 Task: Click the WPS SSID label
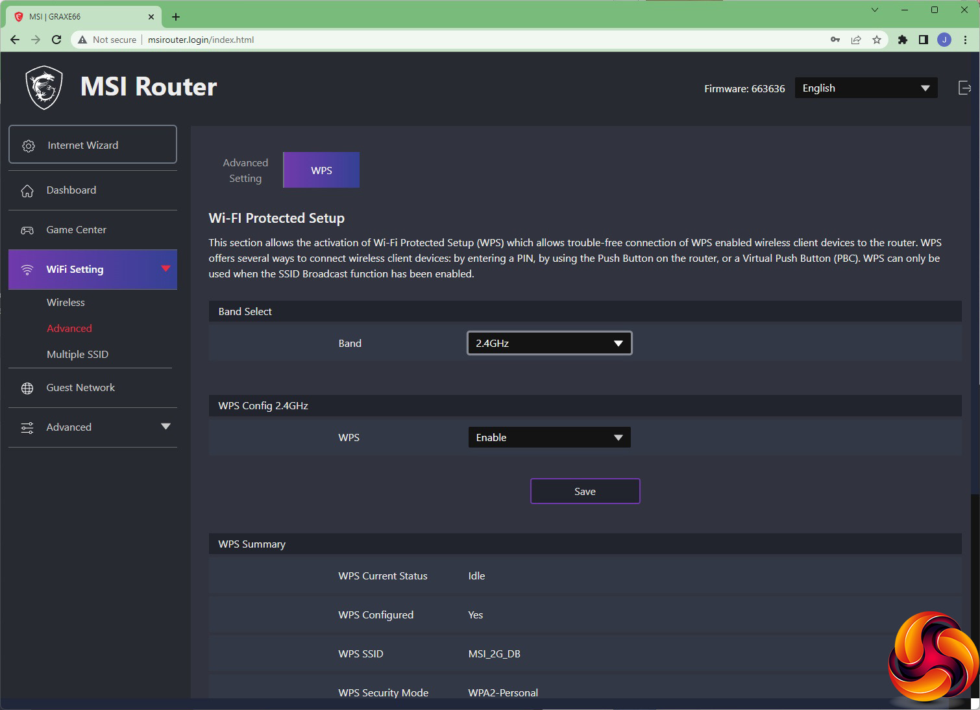361,653
